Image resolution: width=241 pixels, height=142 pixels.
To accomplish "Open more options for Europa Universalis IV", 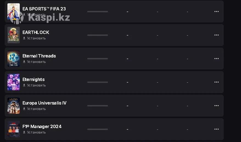I will pos(216,106).
